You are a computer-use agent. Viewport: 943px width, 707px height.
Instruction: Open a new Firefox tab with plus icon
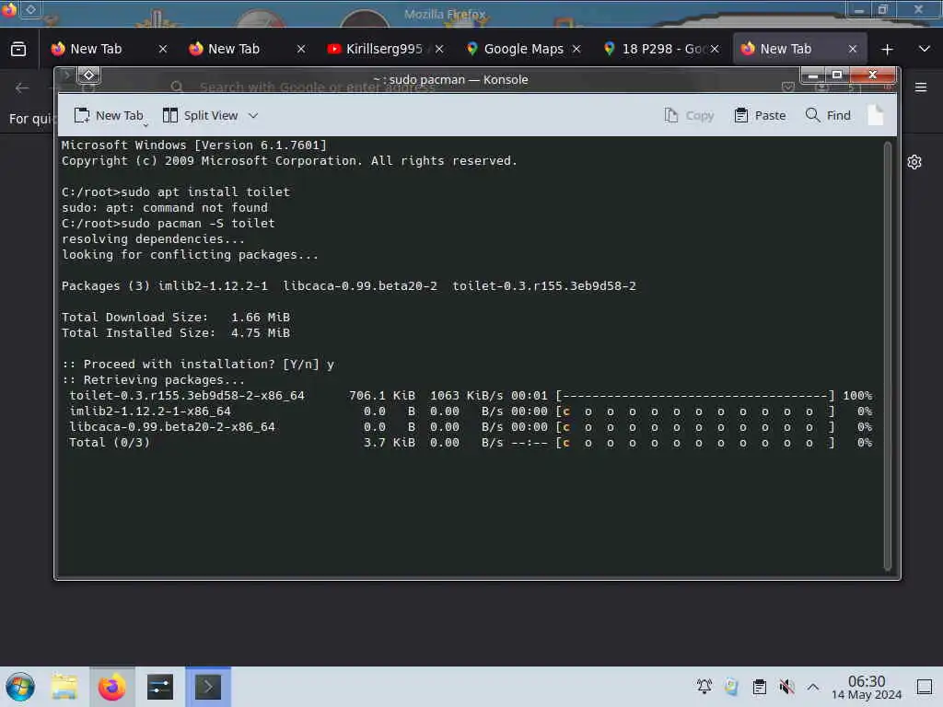[x=887, y=50]
